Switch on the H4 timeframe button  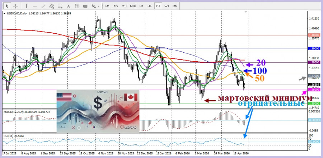click(149, 6)
